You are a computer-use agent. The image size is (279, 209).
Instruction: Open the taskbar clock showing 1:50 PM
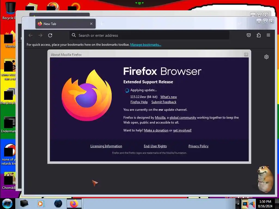pyautogui.click(x=265, y=204)
